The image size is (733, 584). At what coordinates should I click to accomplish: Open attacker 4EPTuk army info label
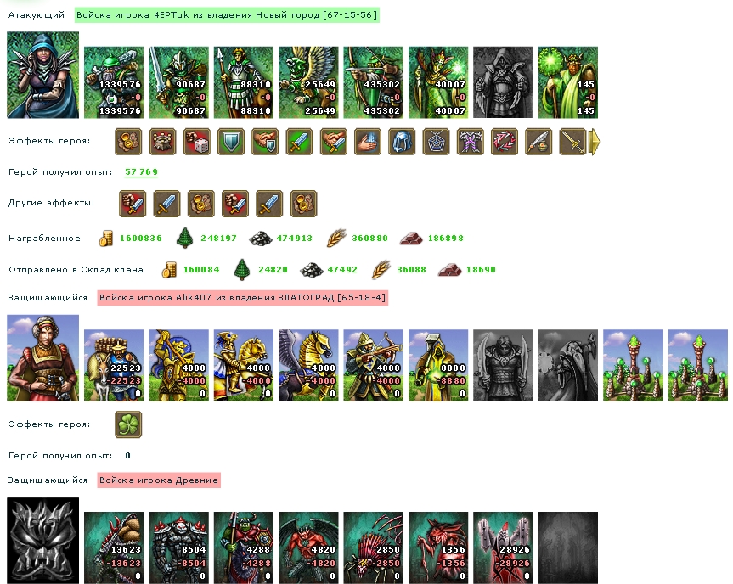click(x=227, y=15)
